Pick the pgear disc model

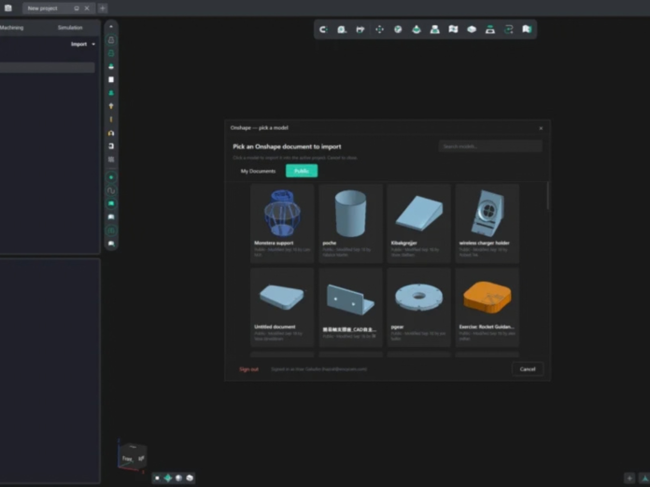(x=418, y=307)
